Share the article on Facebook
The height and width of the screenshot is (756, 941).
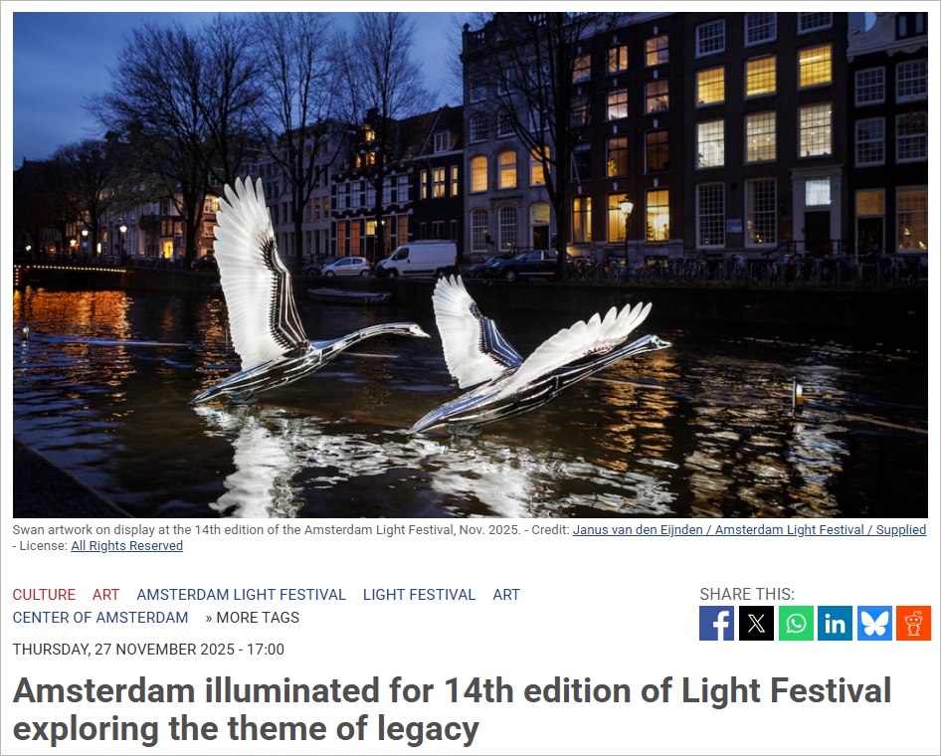click(x=716, y=623)
